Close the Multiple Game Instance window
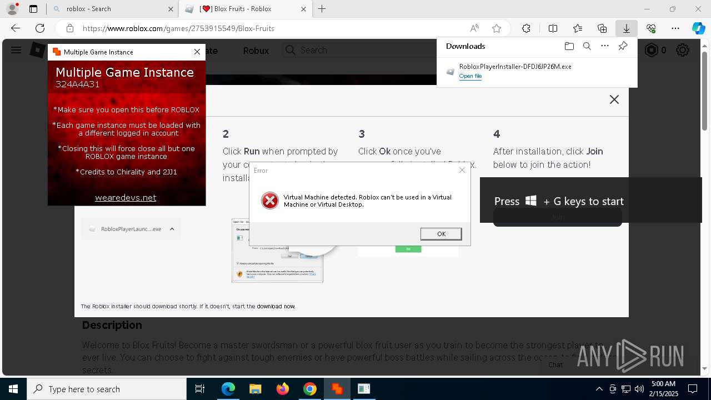This screenshot has width=711, height=400. pos(197,52)
